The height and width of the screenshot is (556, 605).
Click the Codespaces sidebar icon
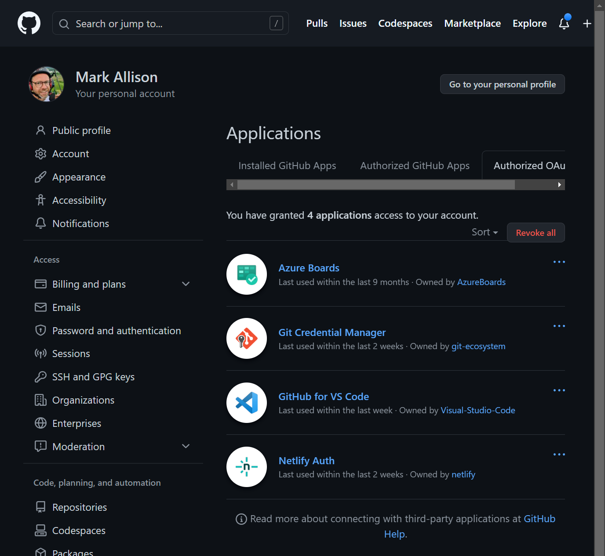click(40, 531)
